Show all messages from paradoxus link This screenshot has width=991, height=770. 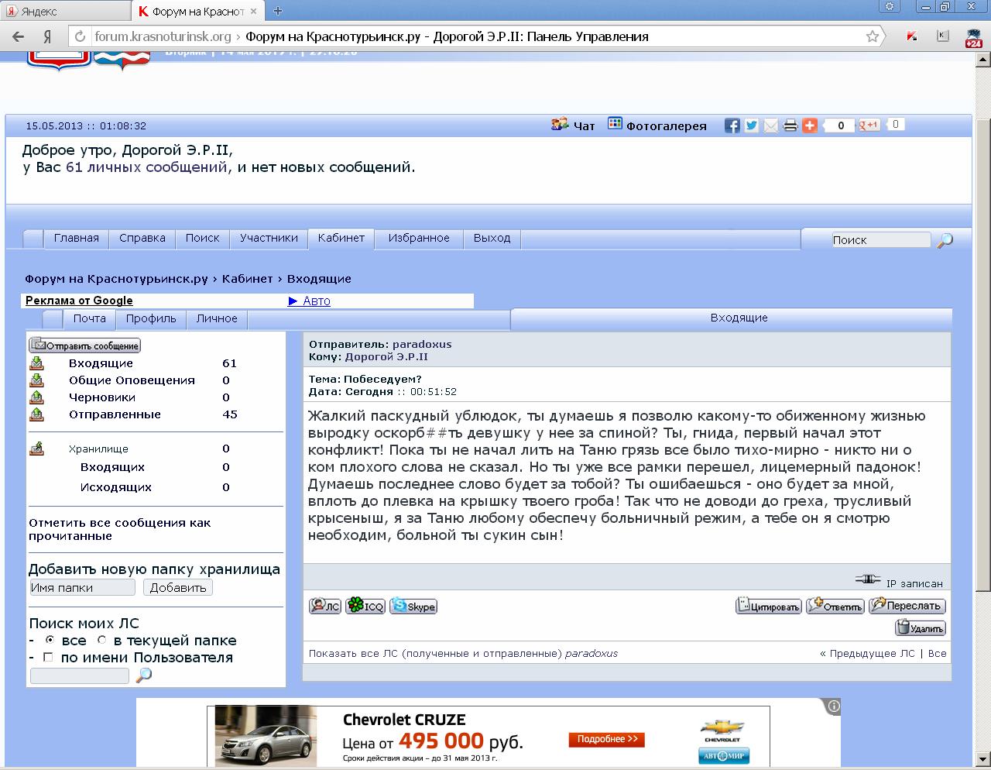coord(463,653)
